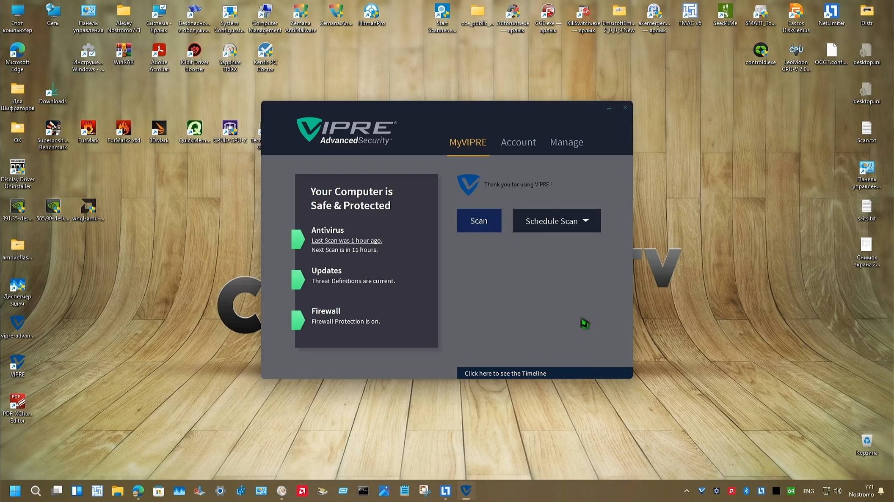Image resolution: width=894 pixels, height=502 pixels.
Task: Expand hidden icons in the system tray
Action: 687,491
